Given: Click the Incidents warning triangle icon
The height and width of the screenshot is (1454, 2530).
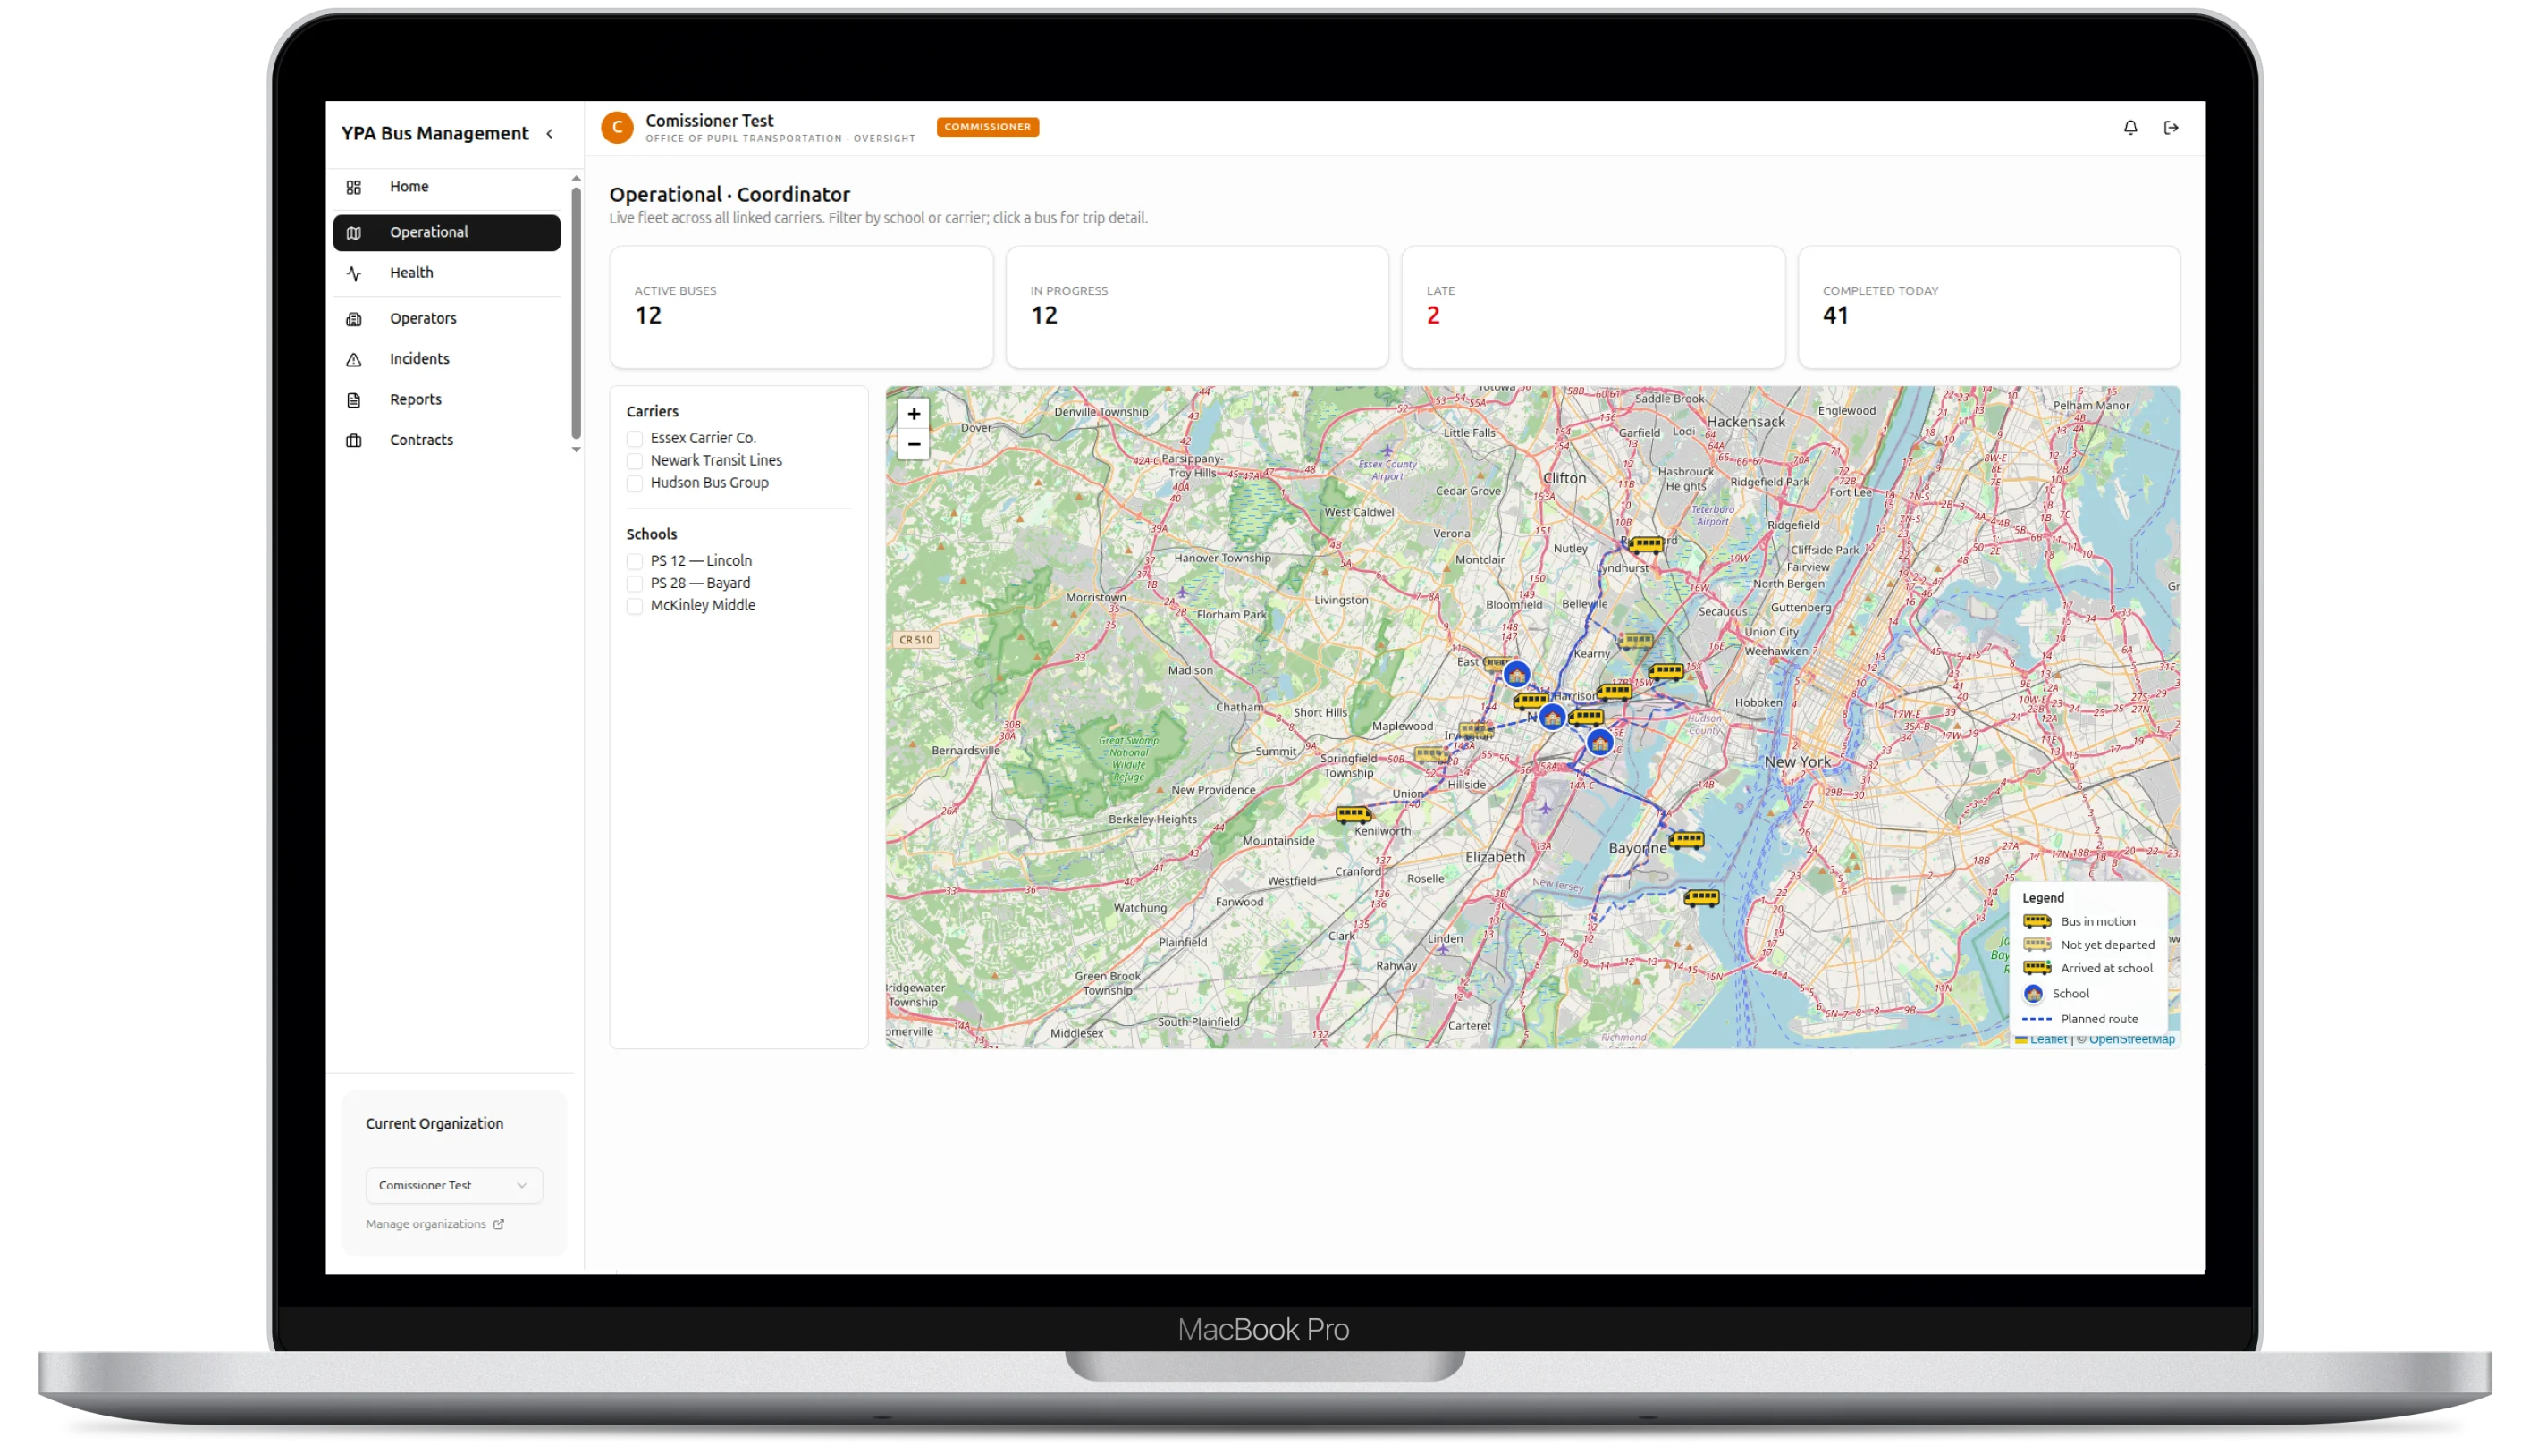Looking at the screenshot, I should pos(354,359).
